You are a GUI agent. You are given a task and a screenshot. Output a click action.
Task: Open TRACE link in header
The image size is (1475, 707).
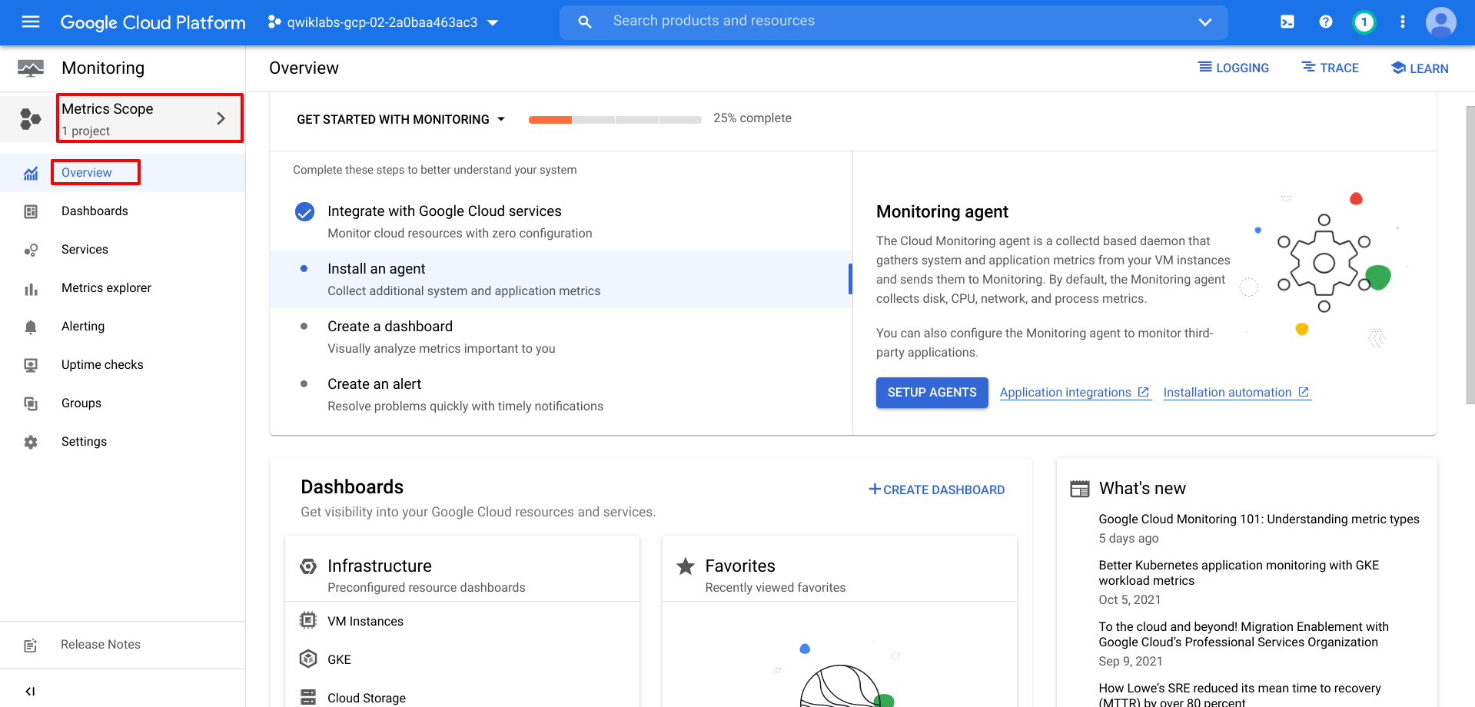[x=1330, y=68]
